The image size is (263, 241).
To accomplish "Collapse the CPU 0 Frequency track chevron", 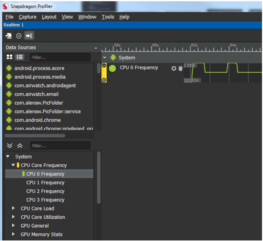I will (104, 66).
